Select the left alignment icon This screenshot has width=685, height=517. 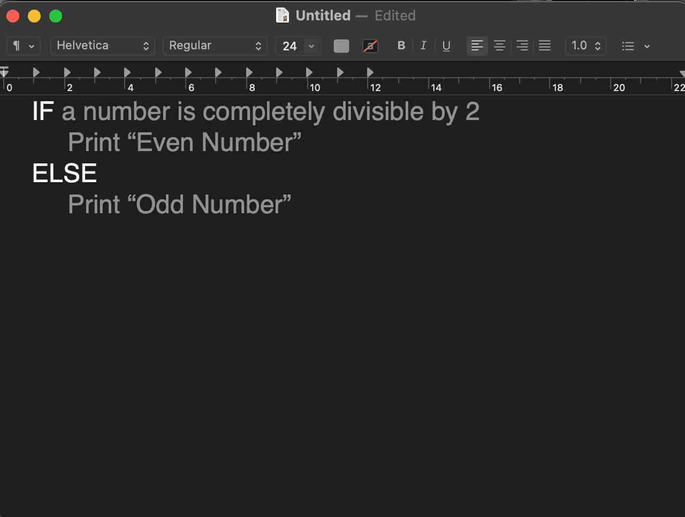(477, 46)
